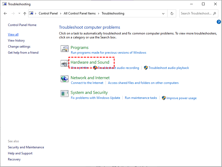This screenshot has width=222, height=167.
Task: Click the Hardware and Sound printer icon
Action: (x=65, y=63)
